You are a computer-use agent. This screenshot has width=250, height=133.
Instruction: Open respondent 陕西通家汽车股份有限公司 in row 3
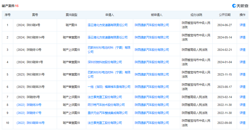(x=152, y=50)
